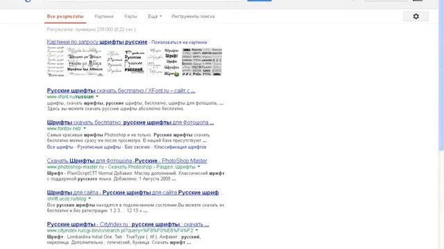Open the last grid-style font thumbnail

tap(202, 62)
